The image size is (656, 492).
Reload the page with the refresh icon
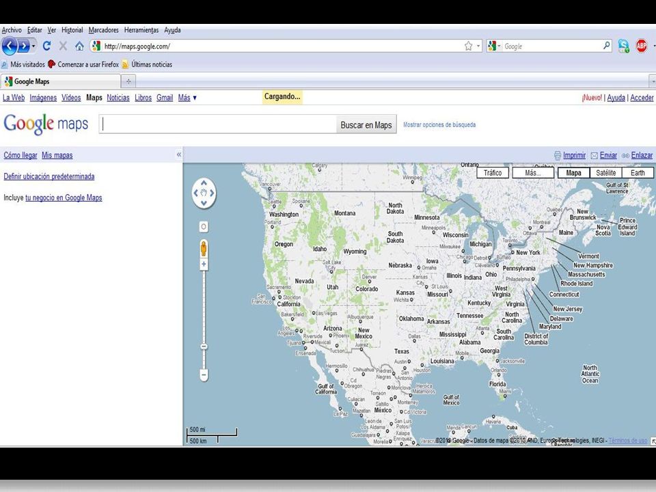(47, 46)
